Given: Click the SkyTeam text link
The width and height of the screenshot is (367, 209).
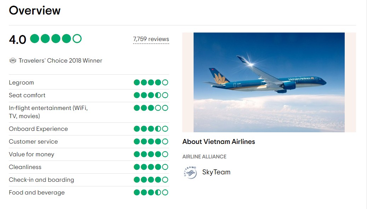Looking at the screenshot, I should click(217, 172).
